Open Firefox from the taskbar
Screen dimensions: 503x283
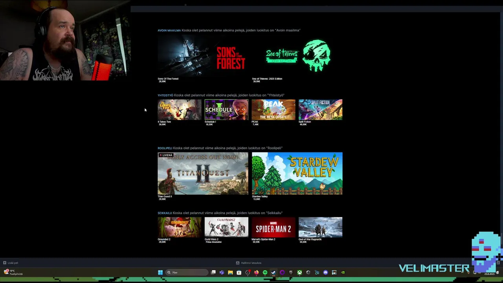coord(256,272)
